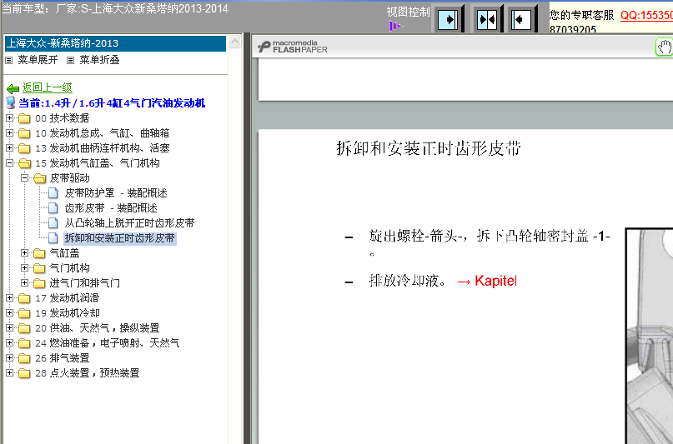This screenshot has height=444, width=673.
Task: Click the 返回上一级 link
Action: click(x=47, y=87)
